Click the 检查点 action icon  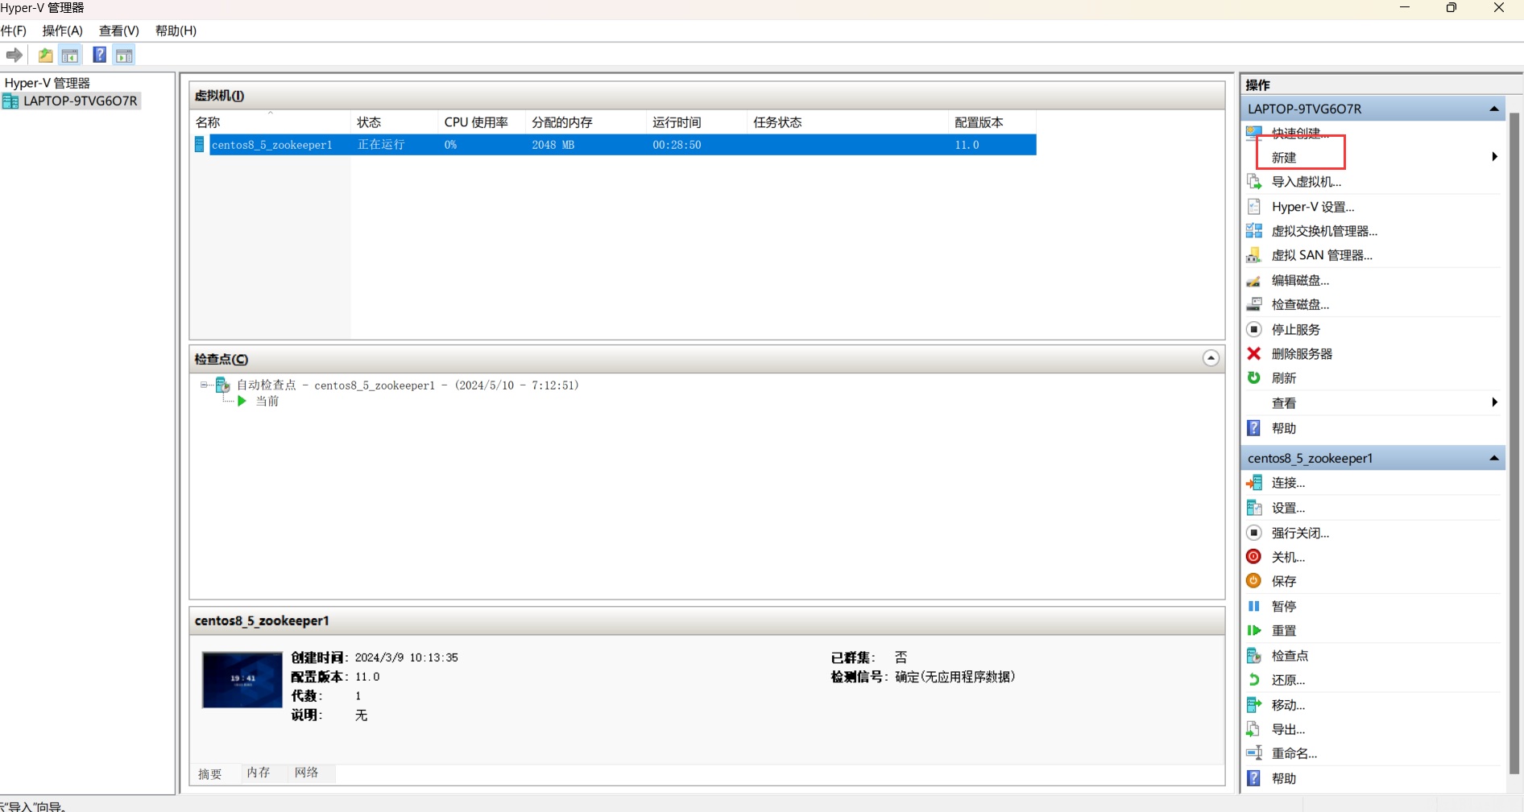point(1254,656)
